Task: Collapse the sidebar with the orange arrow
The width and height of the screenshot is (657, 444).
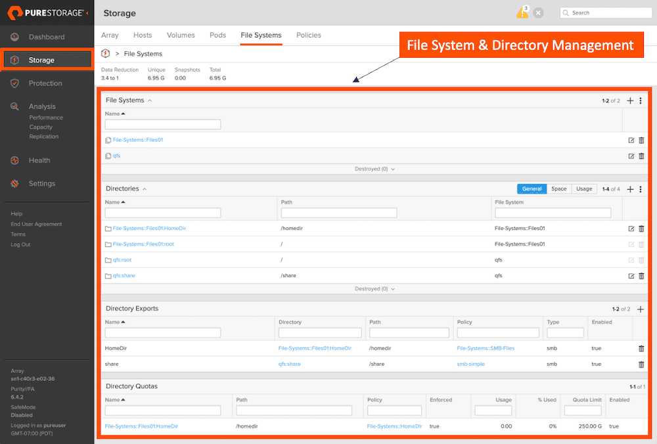Action: click(x=87, y=13)
